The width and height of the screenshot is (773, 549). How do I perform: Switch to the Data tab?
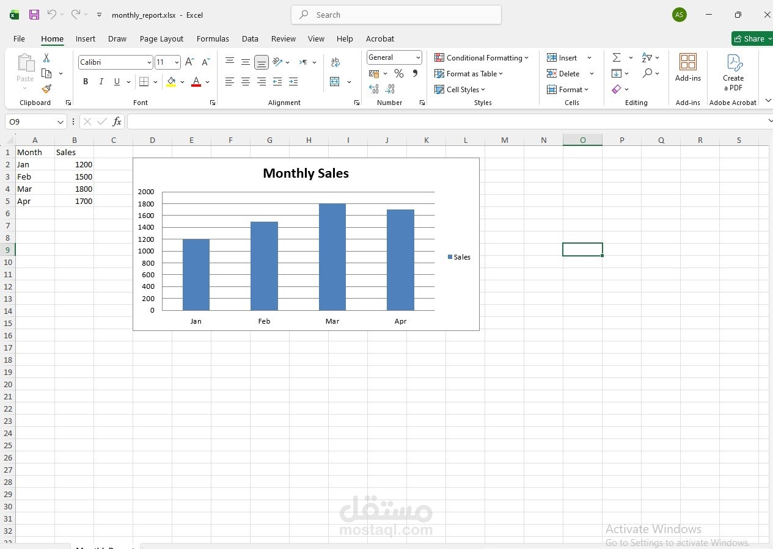(x=250, y=38)
